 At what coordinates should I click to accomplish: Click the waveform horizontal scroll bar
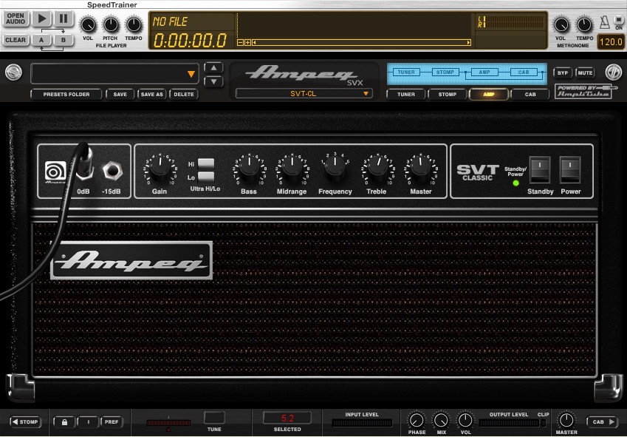(362, 42)
